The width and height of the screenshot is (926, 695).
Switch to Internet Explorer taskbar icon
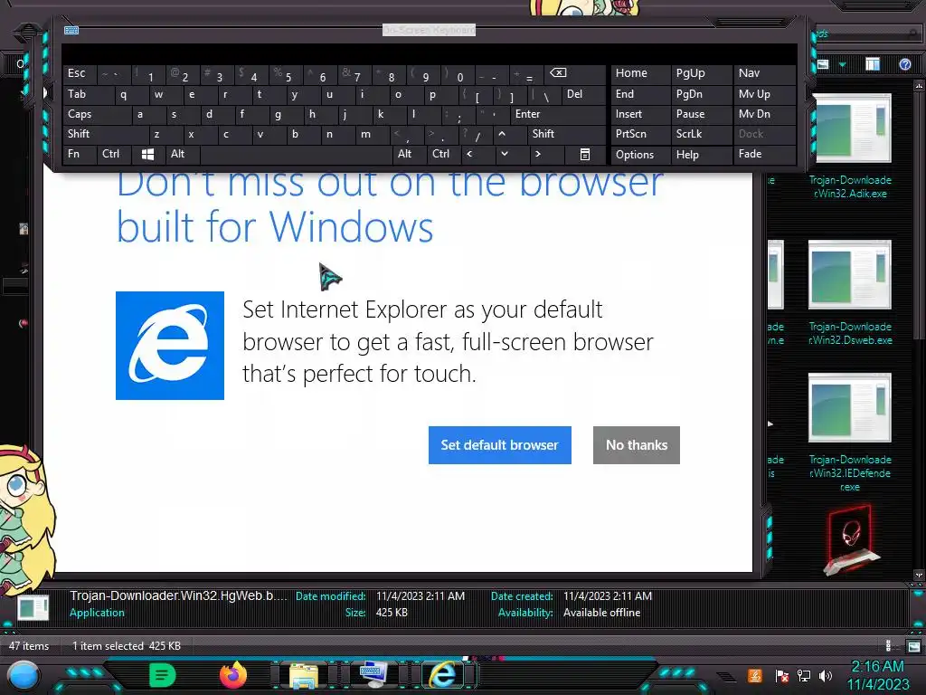click(442, 675)
